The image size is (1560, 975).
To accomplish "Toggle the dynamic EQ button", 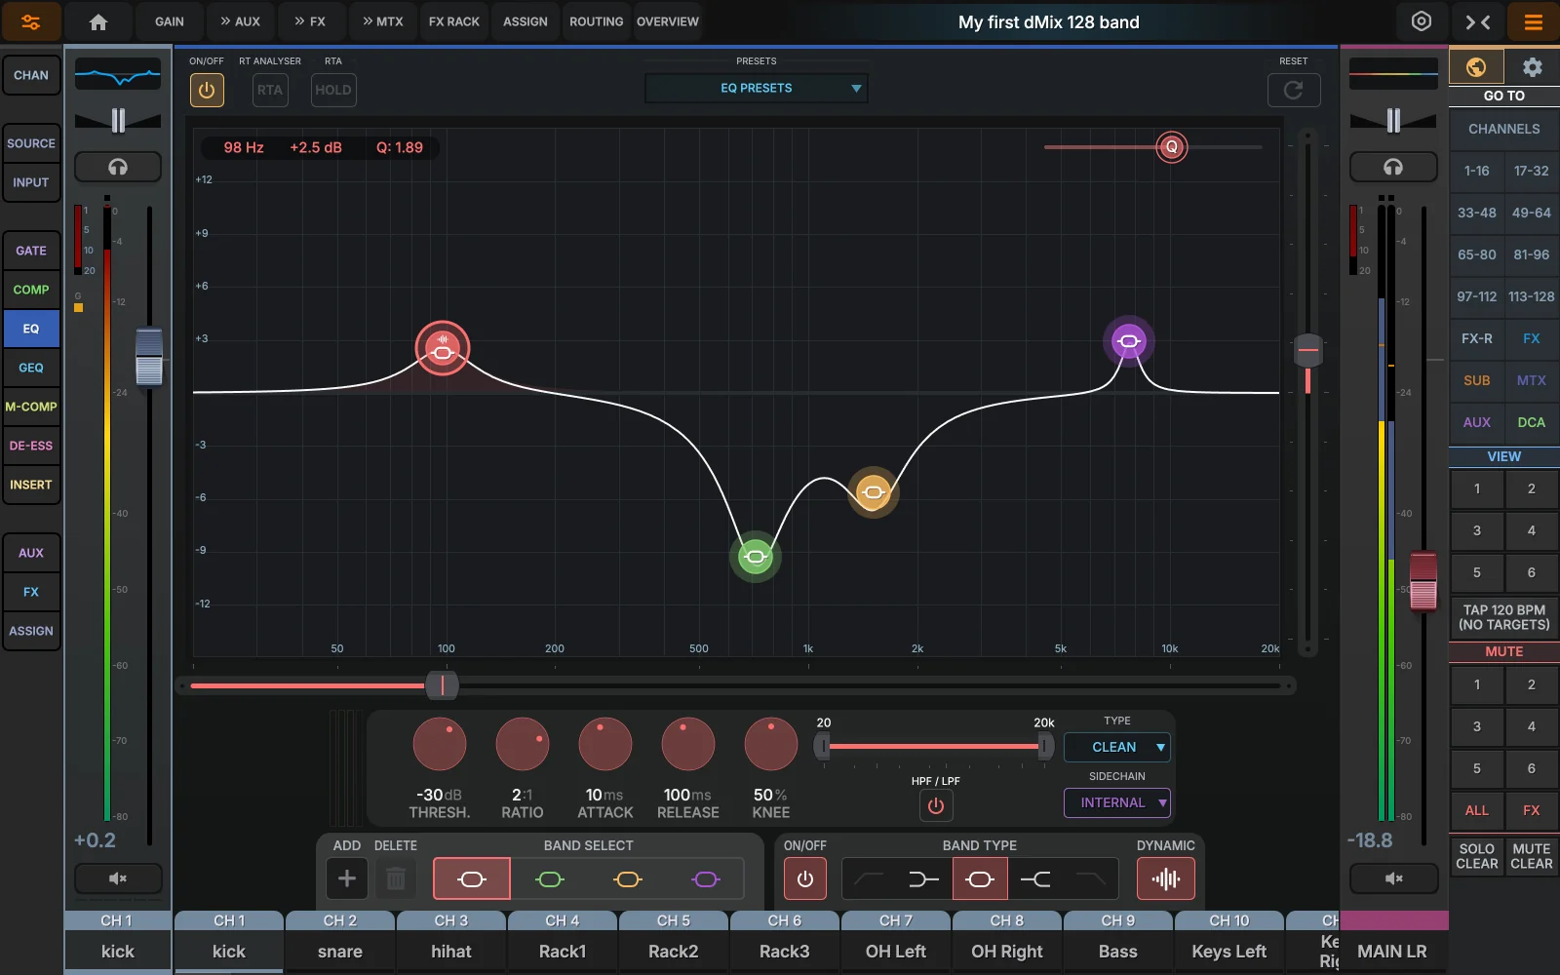I will 1166,878.
